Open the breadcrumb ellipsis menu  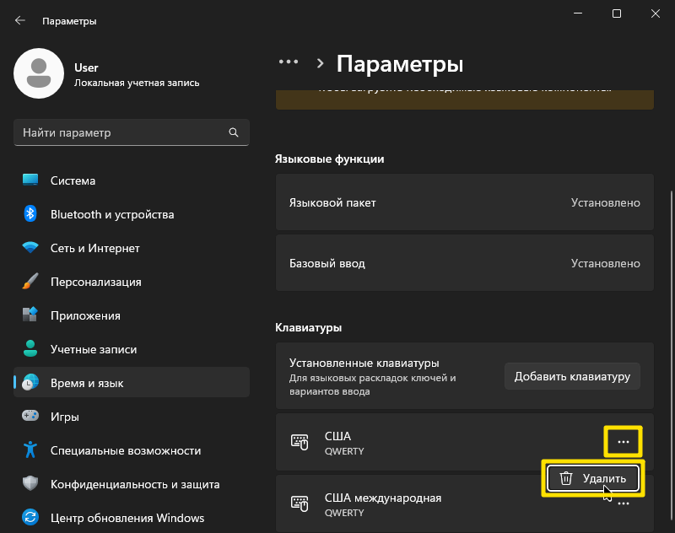coord(289,62)
